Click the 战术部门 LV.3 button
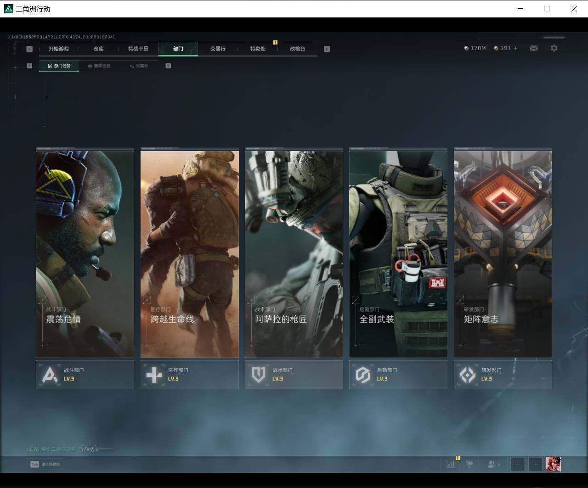Image resolution: width=588 pixels, height=488 pixels. coord(294,375)
